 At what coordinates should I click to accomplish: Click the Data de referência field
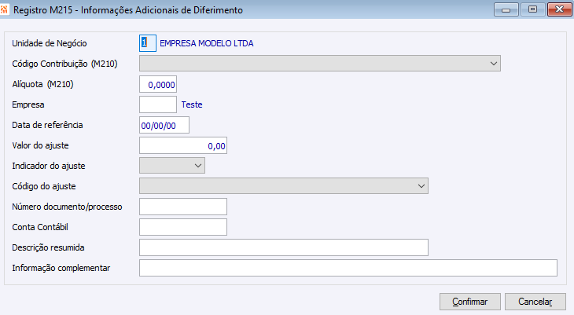[164, 125]
